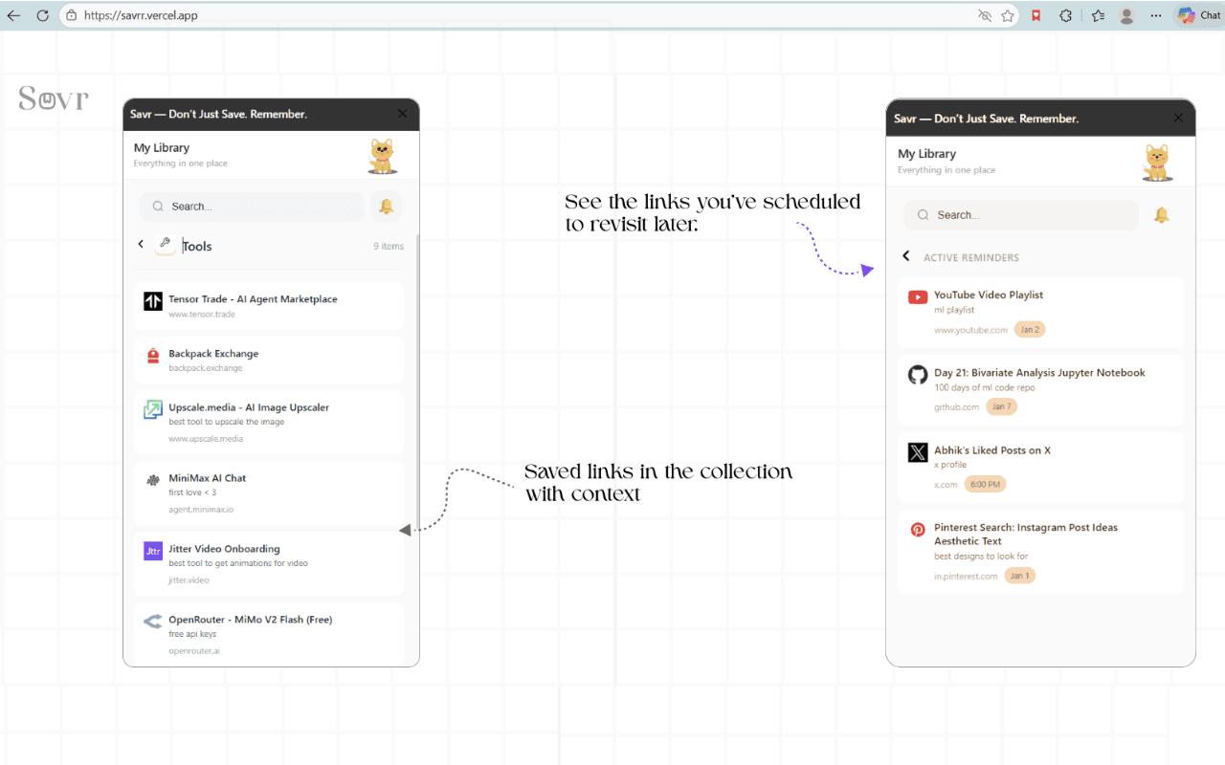Viewport: 1225px width, 765px height.
Task: Open the browser extensions menu
Action: 1065,15
